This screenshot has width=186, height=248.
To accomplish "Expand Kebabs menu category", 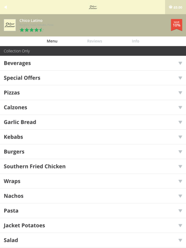I will click(x=93, y=137).
